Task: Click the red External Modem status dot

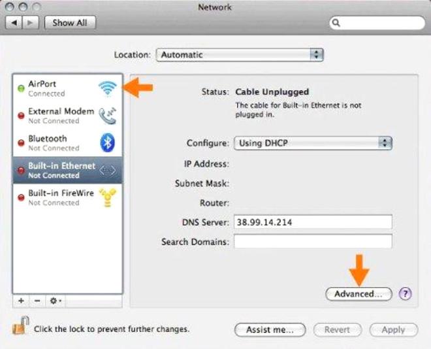Action: pyautogui.click(x=21, y=116)
